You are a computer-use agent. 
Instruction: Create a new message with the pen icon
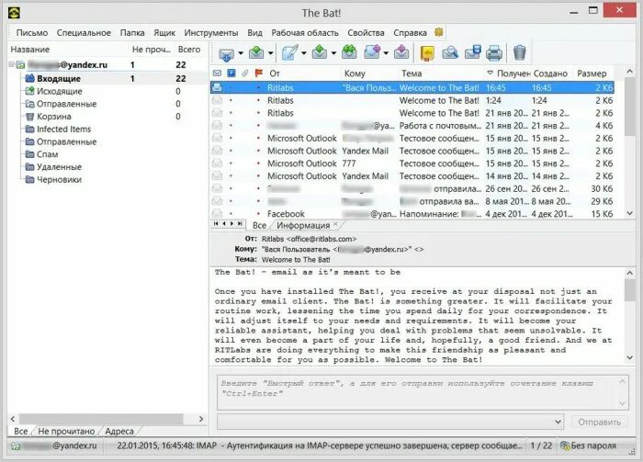pyautogui.click(x=290, y=52)
